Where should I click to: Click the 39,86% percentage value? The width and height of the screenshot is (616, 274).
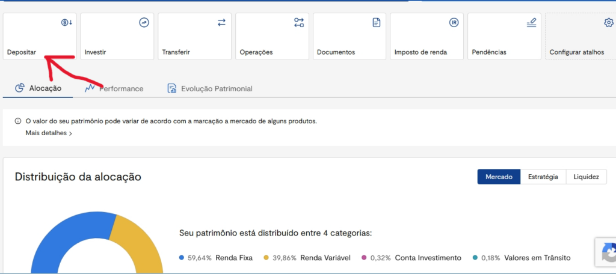pyautogui.click(x=285, y=258)
